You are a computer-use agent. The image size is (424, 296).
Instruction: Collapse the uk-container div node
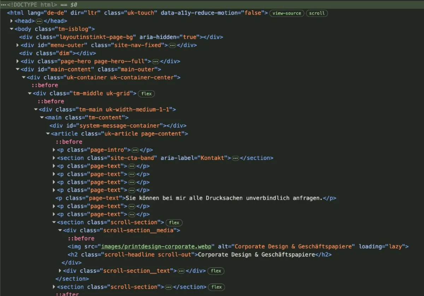pos(24,77)
